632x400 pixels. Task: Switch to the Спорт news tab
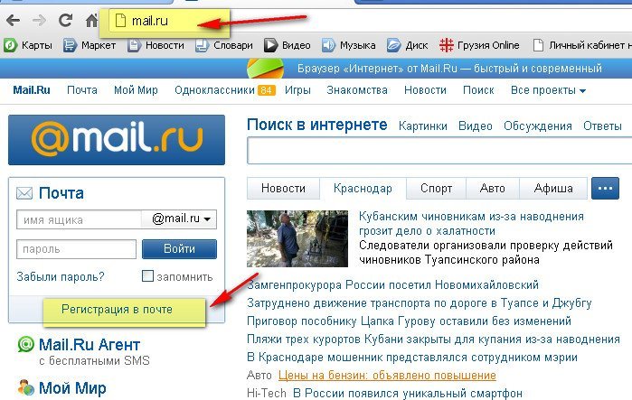436,188
